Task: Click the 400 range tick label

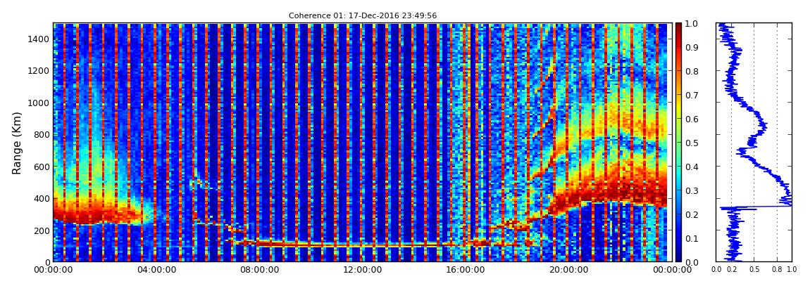Action: (42, 198)
